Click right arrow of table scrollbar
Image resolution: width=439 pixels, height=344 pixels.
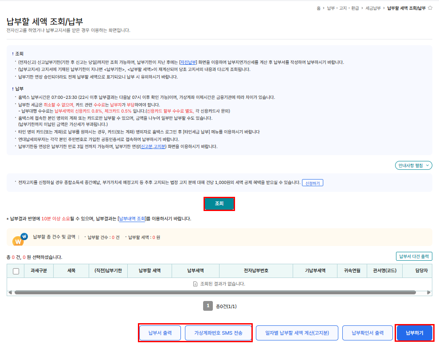[428, 293]
